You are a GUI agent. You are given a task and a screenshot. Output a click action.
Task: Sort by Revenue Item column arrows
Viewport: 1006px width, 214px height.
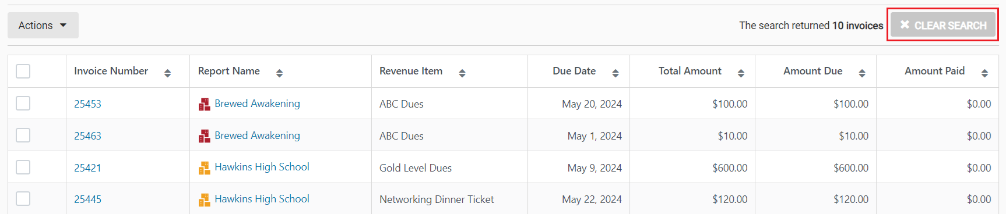(462, 73)
